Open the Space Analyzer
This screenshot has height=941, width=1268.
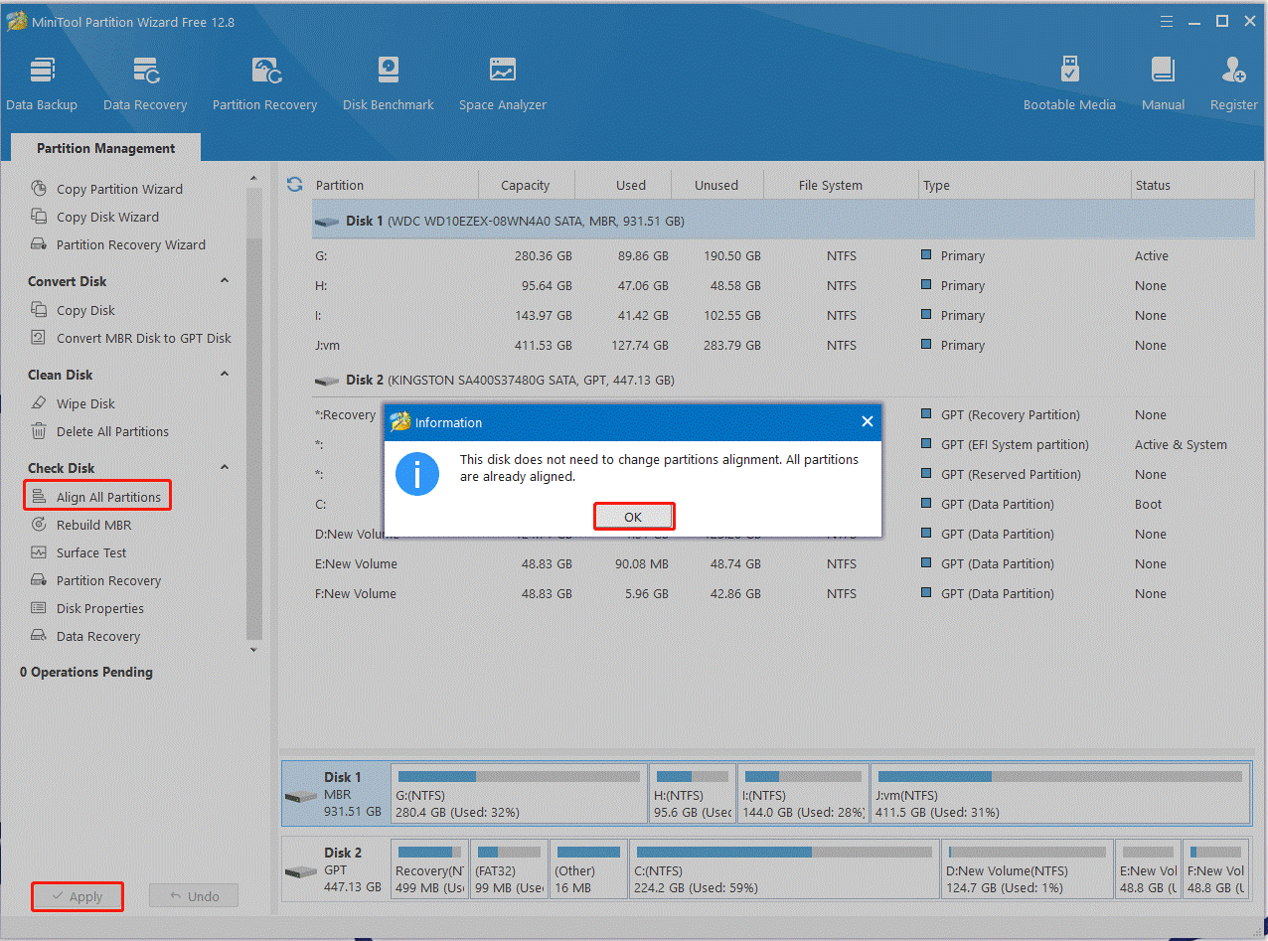[x=503, y=83]
